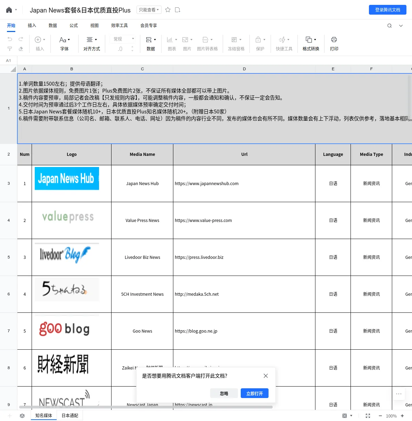Open the 快捷工具 quick tools button
412x421 pixels.
284,44
